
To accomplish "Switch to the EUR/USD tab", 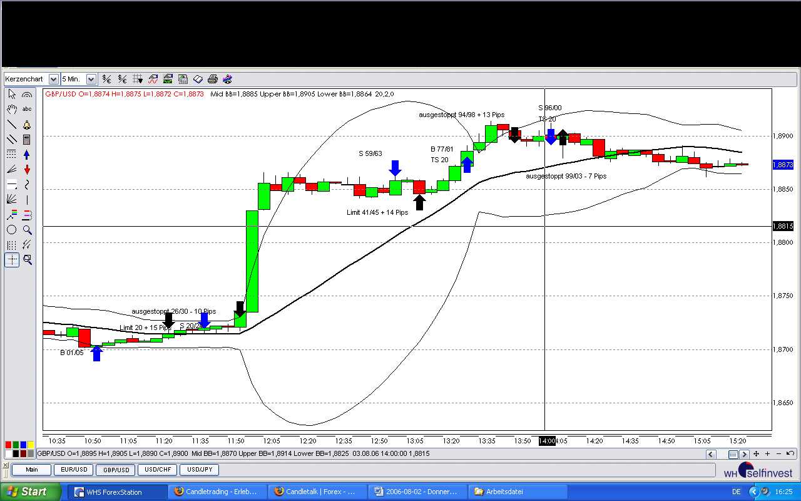I will pos(74,470).
